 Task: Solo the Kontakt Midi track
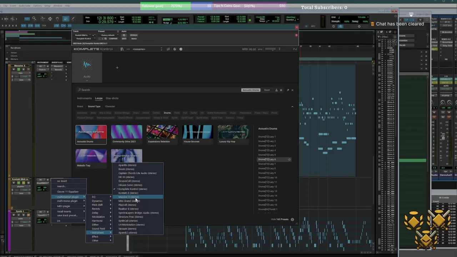pyautogui.click(x=24, y=183)
